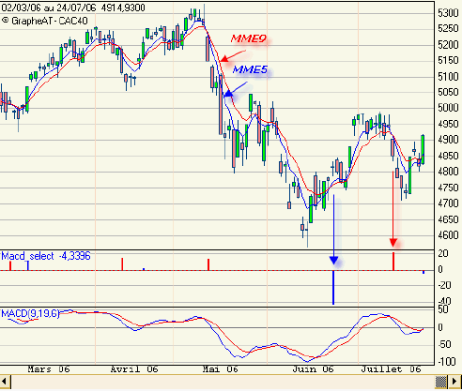Click the horizontal scrollbar thumb
This screenshot has width=462, height=391.
441,382
